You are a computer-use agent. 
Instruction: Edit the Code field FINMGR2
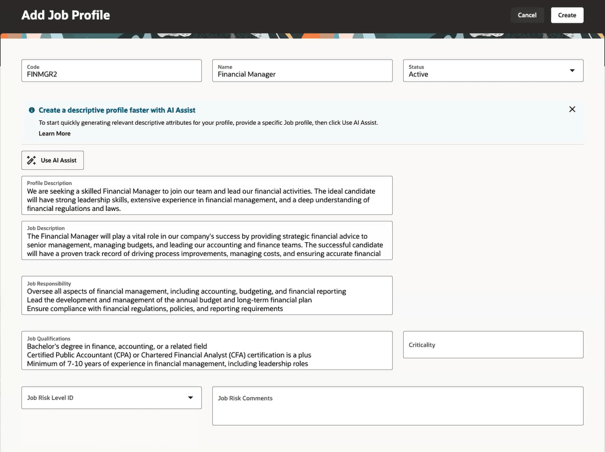(112, 71)
